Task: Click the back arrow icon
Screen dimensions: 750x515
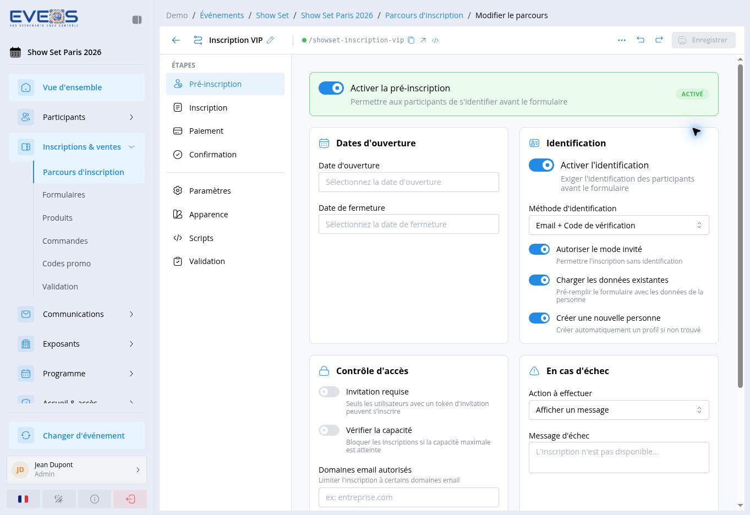Action: coord(176,40)
